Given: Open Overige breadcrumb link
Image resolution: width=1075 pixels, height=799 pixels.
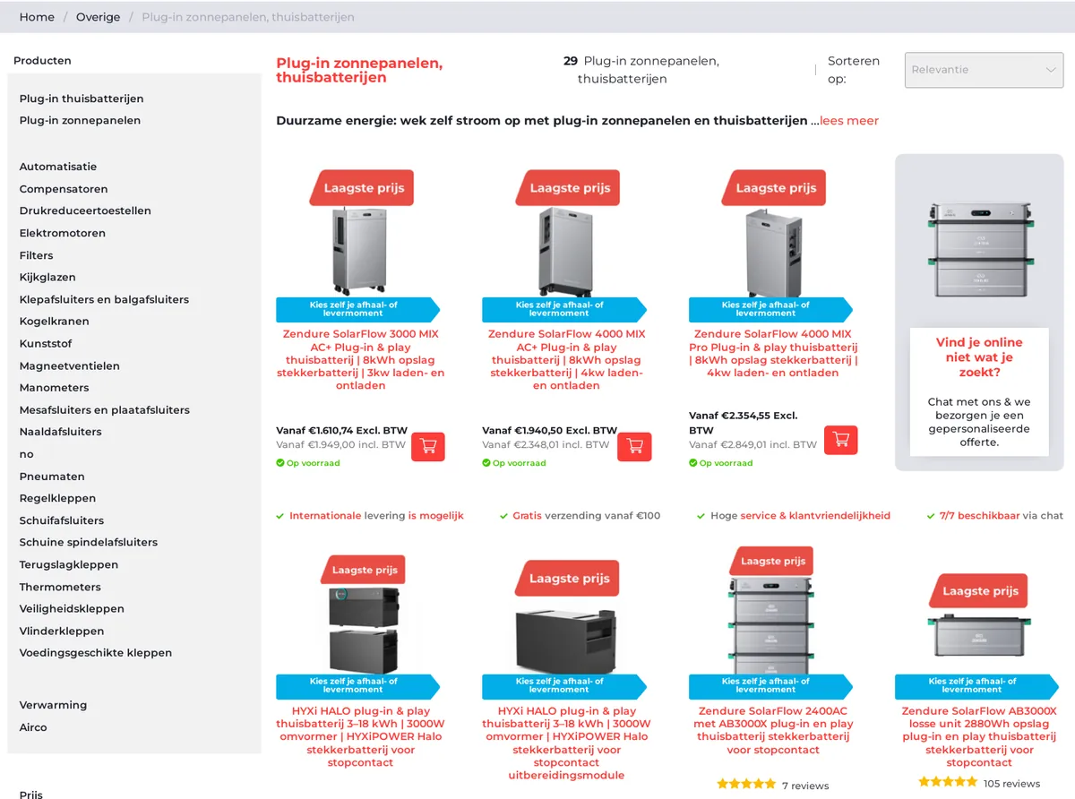Looking at the screenshot, I should pos(98,17).
